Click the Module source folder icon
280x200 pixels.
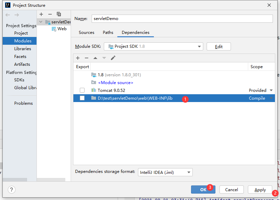pyautogui.click(x=94, y=82)
